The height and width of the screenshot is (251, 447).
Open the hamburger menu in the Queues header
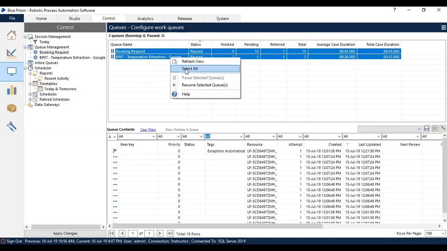click(444, 28)
